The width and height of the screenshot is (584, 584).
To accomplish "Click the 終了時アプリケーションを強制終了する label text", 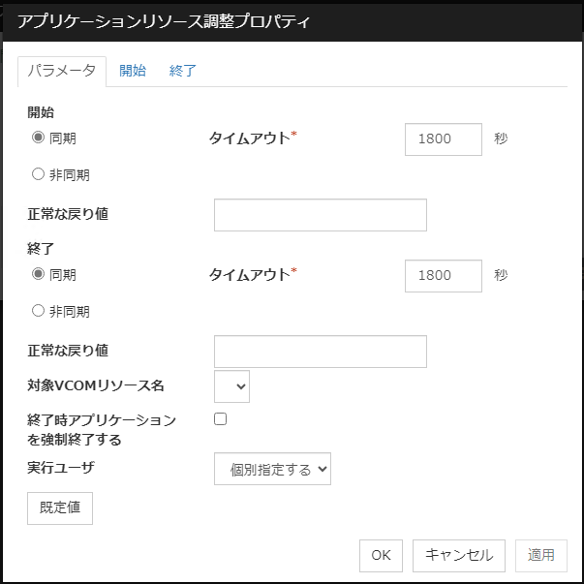I will tap(102, 429).
